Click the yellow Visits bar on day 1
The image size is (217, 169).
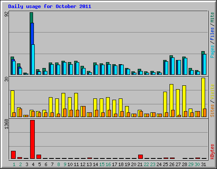(x=12, y=101)
